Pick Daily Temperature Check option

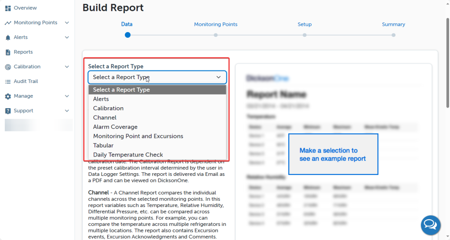click(128, 155)
